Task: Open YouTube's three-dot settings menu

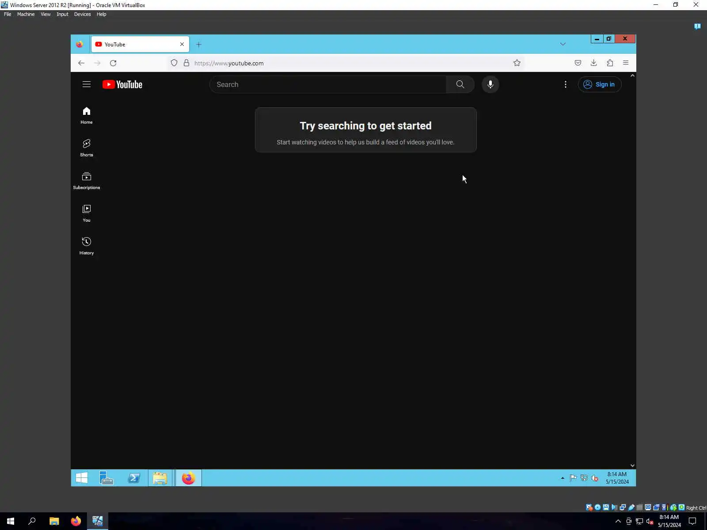Action: click(x=566, y=84)
